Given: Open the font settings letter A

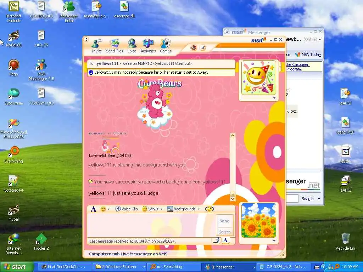Looking at the screenshot, I should pos(93,209).
